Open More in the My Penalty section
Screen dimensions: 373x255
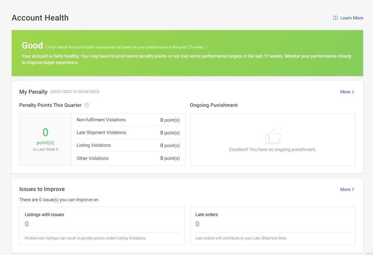pyautogui.click(x=345, y=92)
